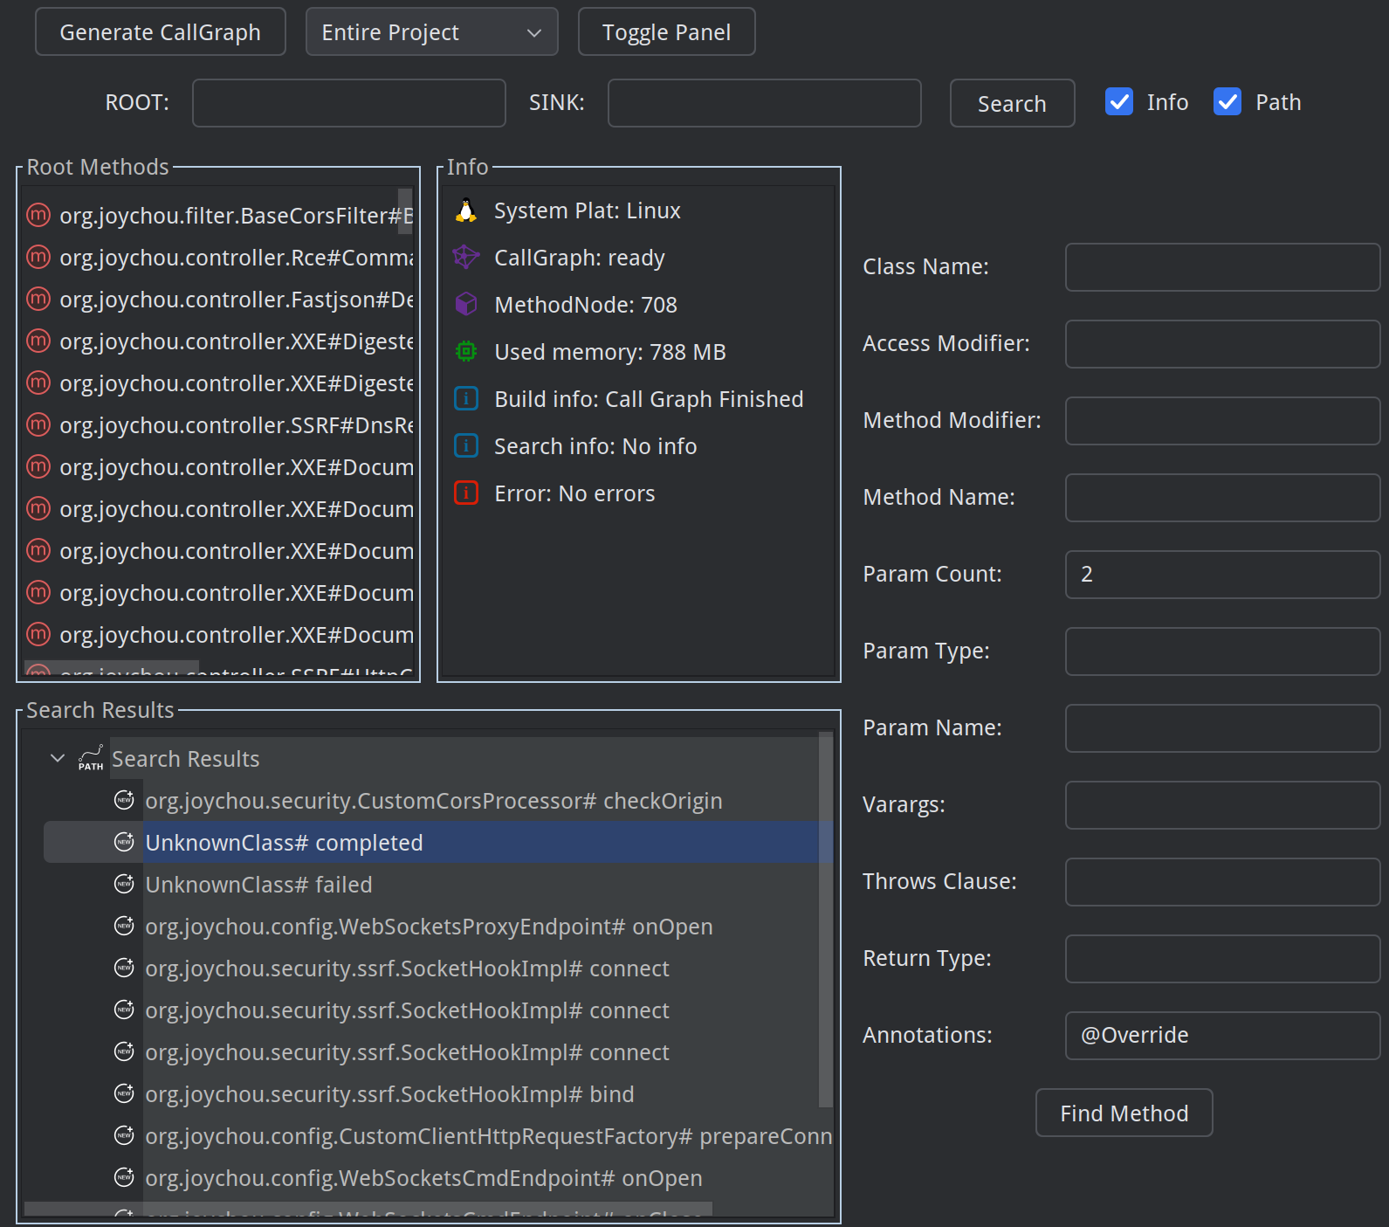Click the PATH icon beside Search Results
Image resolution: width=1389 pixels, height=1227 pixels.
91,758
